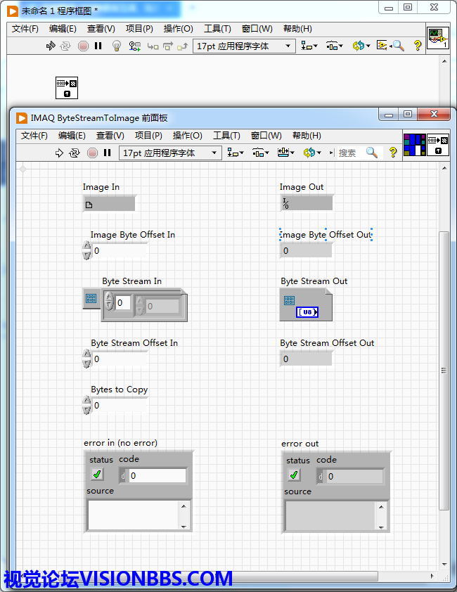Open the 工具(T) menu in front panel
Image resolution: width=457 pixels, height=592 pixels.
pos(226,136)
